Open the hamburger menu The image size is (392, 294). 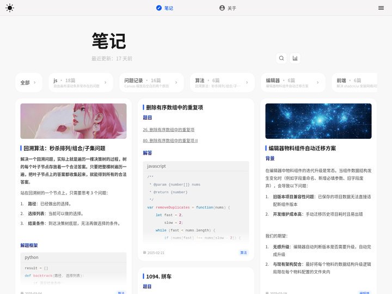tap(381, 8)
